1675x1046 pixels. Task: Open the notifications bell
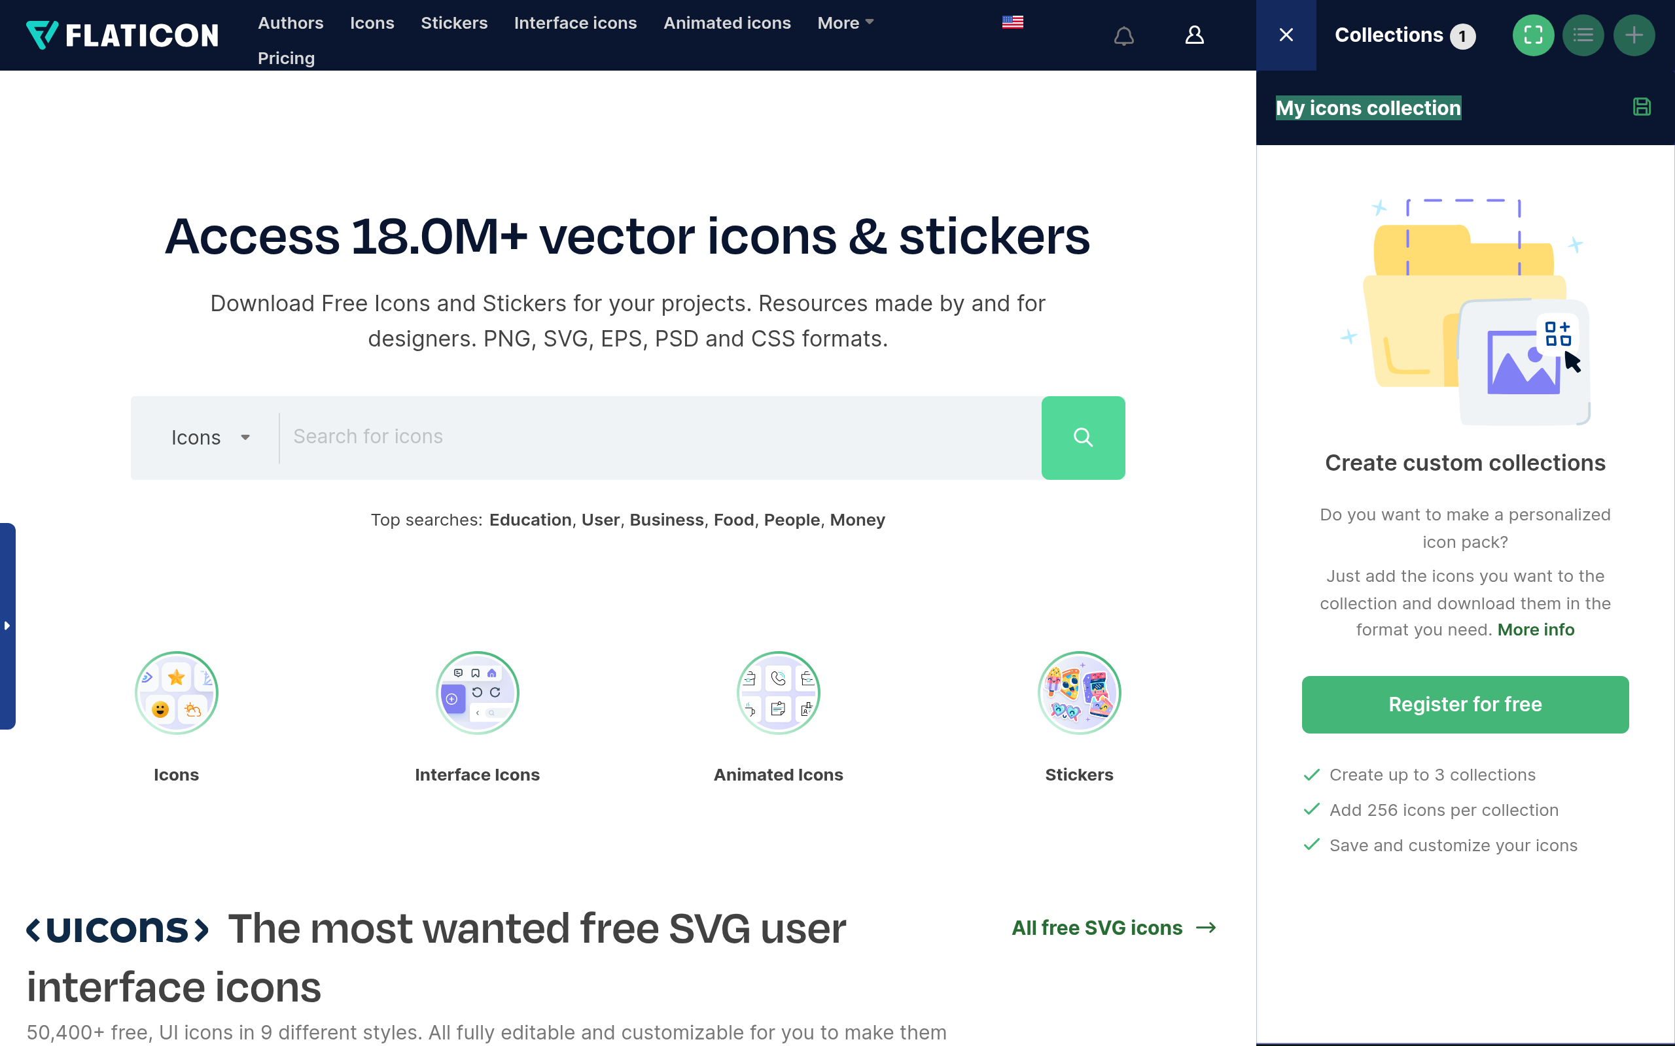pyautogui.click(x=1123, y=35)
